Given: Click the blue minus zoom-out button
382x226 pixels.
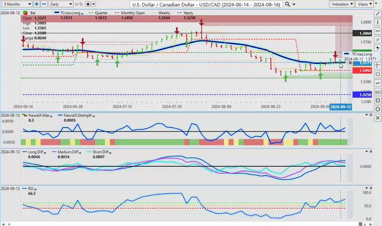Looking at the screenshot, I should coord(44,4).
